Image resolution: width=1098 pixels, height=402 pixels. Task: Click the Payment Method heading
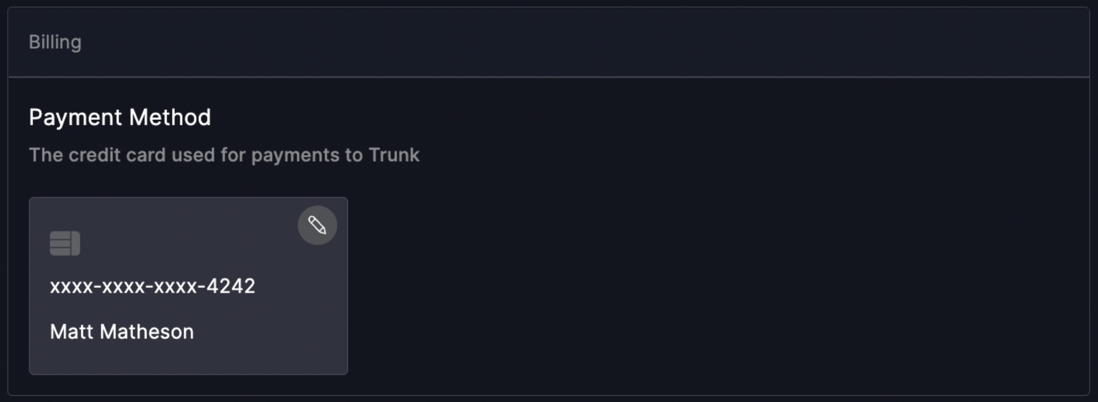coord(120,117)
